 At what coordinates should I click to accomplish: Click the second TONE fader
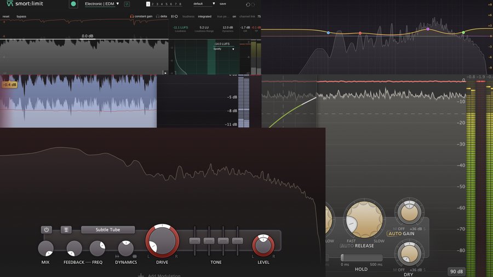coord(209,241)
